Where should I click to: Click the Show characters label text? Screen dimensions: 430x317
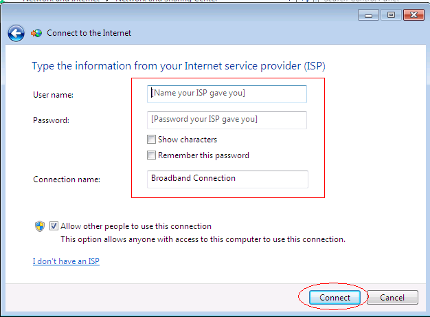click(188, 140)
